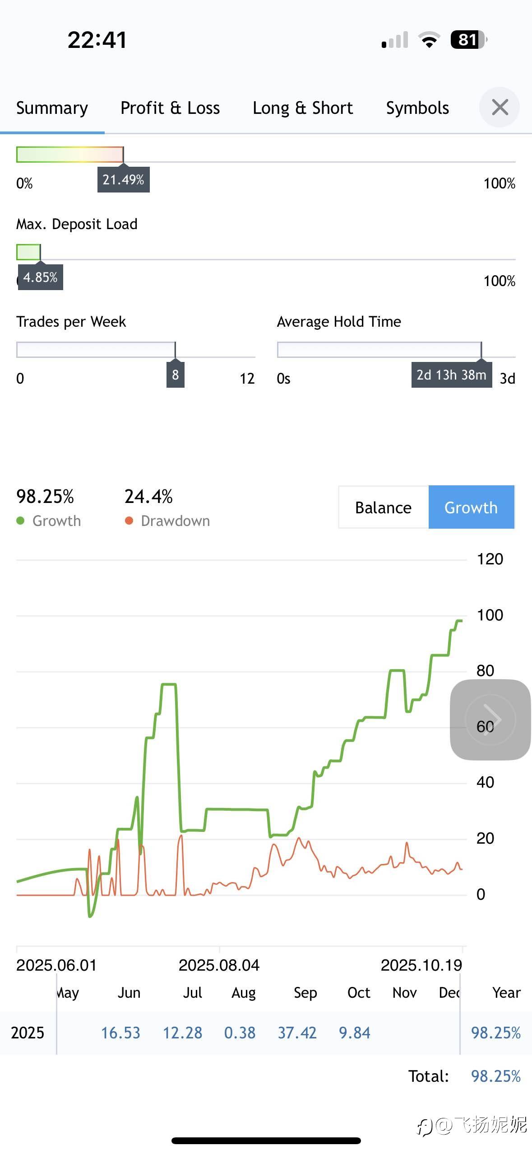Tap the green Growth legend dot

tap(20, 521)
